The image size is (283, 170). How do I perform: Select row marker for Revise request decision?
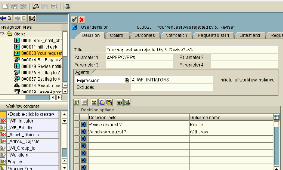tap(77, 125)
